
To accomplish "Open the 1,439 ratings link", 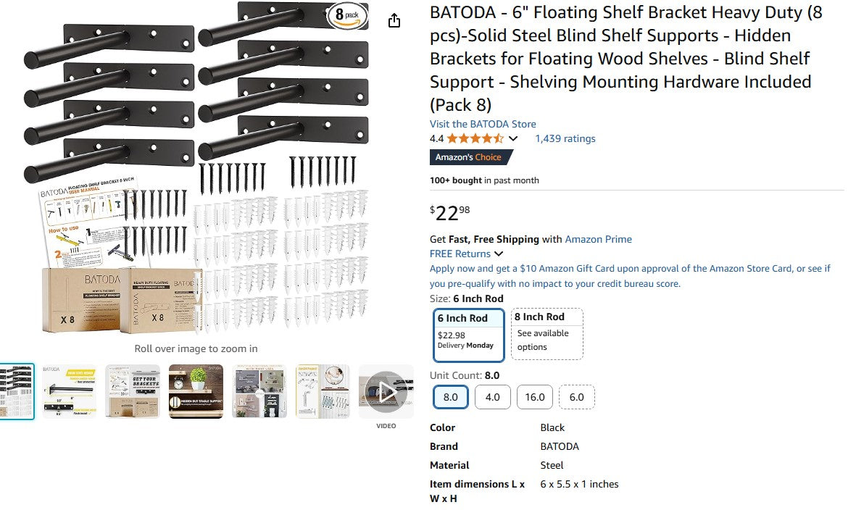I will [565, 138].
